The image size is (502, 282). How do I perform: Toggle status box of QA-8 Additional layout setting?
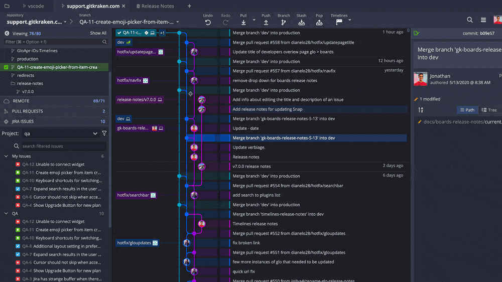(18, 246)
